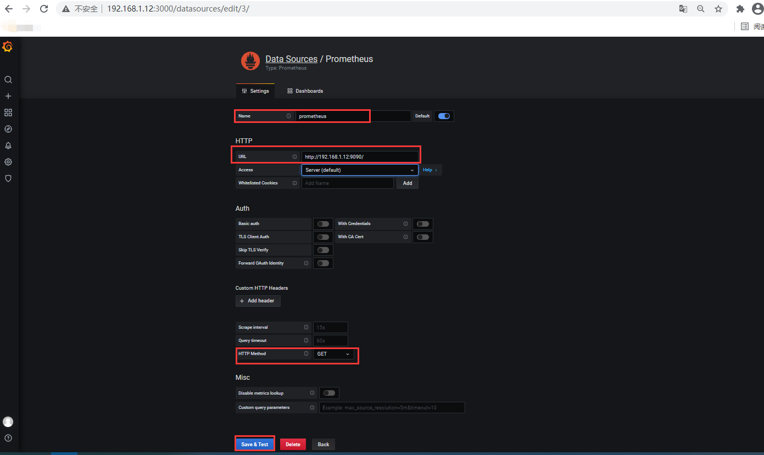Viewport: 764px width, 455px height.
Task: Enable Skip TLS Verify
Action: click(x=323, y=250)
